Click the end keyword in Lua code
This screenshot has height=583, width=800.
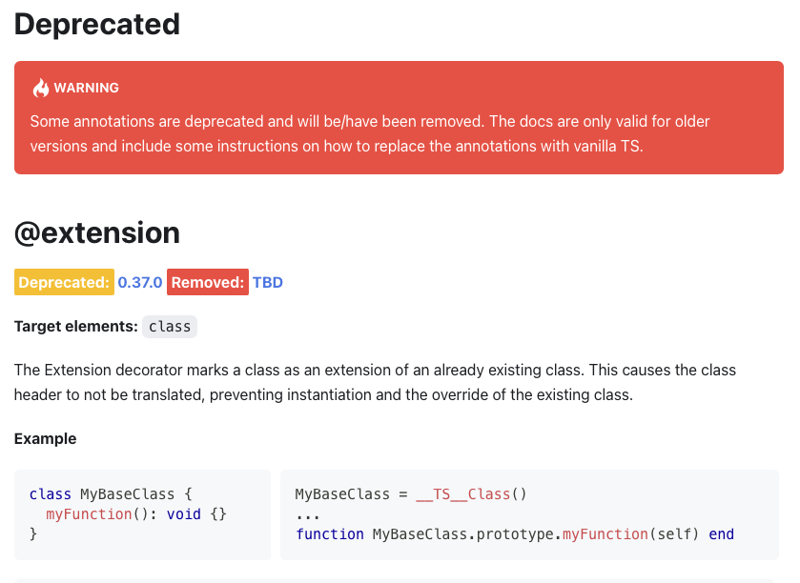point(722,534)
